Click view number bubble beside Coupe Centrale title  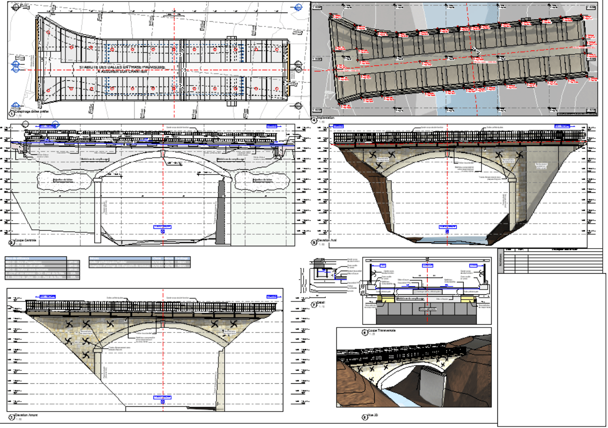click(11, 241)
